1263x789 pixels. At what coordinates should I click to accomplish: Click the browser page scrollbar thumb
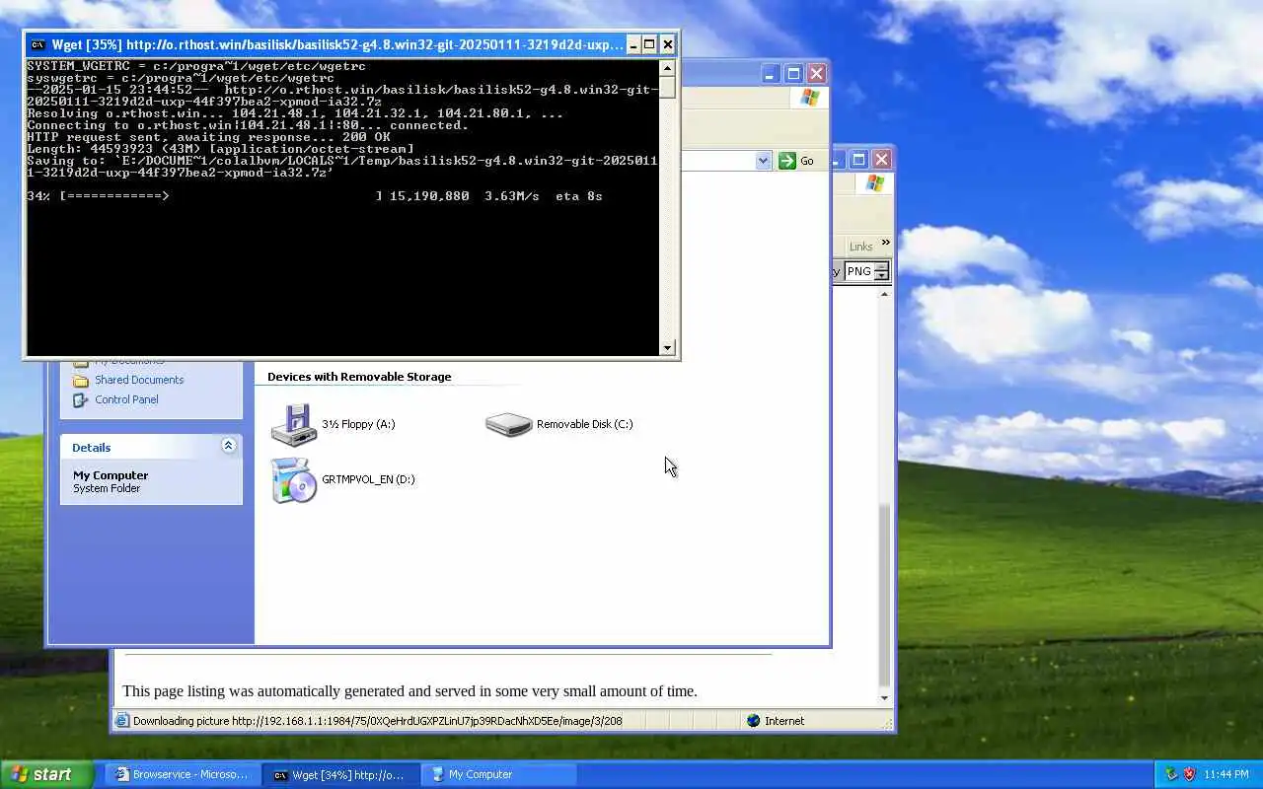885,596
